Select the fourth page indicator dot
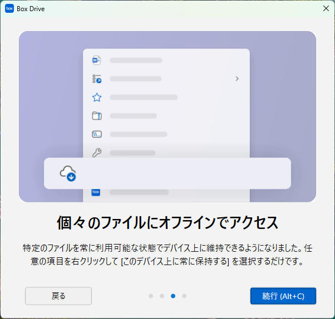Viewport: 335px width, 319px height. [x=184, y=296]
